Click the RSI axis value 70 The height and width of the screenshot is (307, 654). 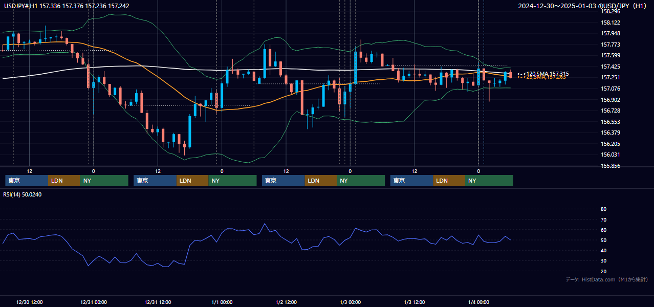click(603, 220)
